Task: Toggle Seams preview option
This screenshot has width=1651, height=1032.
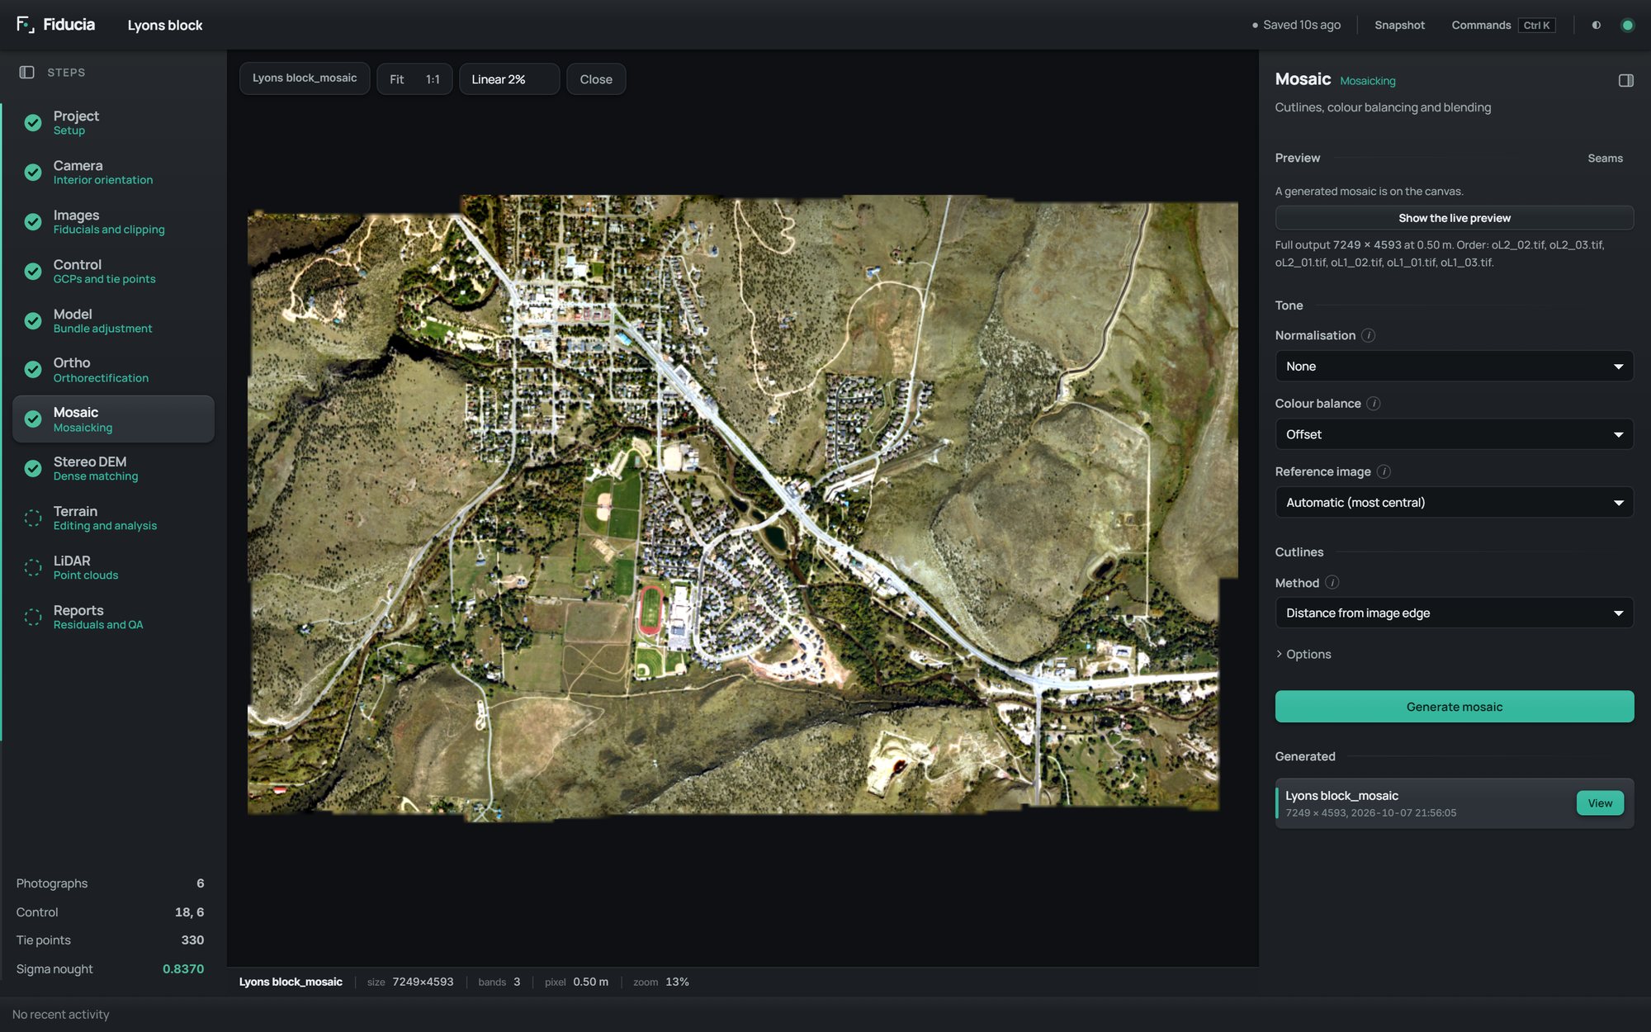Action: pos(1605,158)
